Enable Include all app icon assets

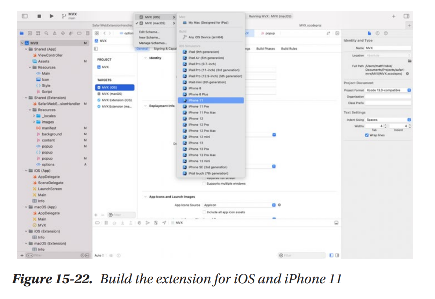coord(204,212)
